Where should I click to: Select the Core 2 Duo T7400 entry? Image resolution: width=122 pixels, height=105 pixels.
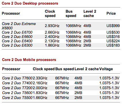click(17, 83)
